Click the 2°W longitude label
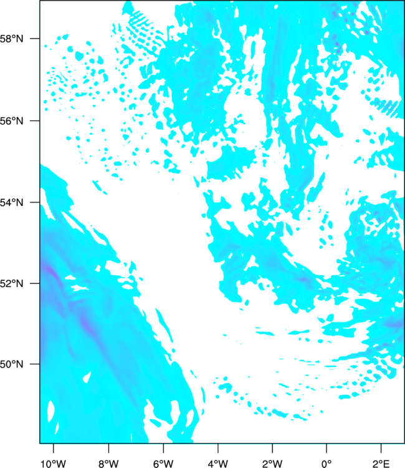The width and height of the screenshot is (405, 468). pos(272,464)
